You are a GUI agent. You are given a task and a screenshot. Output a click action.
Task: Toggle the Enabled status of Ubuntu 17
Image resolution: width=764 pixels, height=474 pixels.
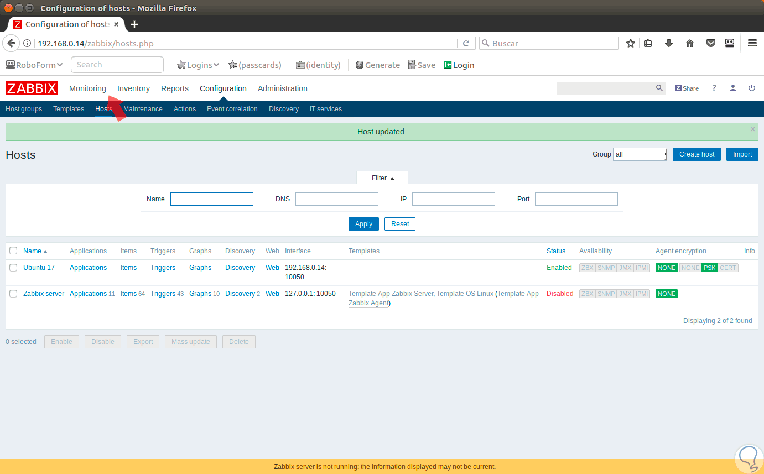(559, 268)
